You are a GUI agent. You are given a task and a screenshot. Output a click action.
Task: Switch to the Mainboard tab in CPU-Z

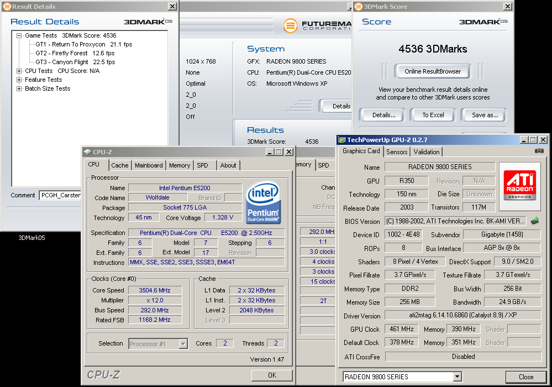click(x=149, y=165)
